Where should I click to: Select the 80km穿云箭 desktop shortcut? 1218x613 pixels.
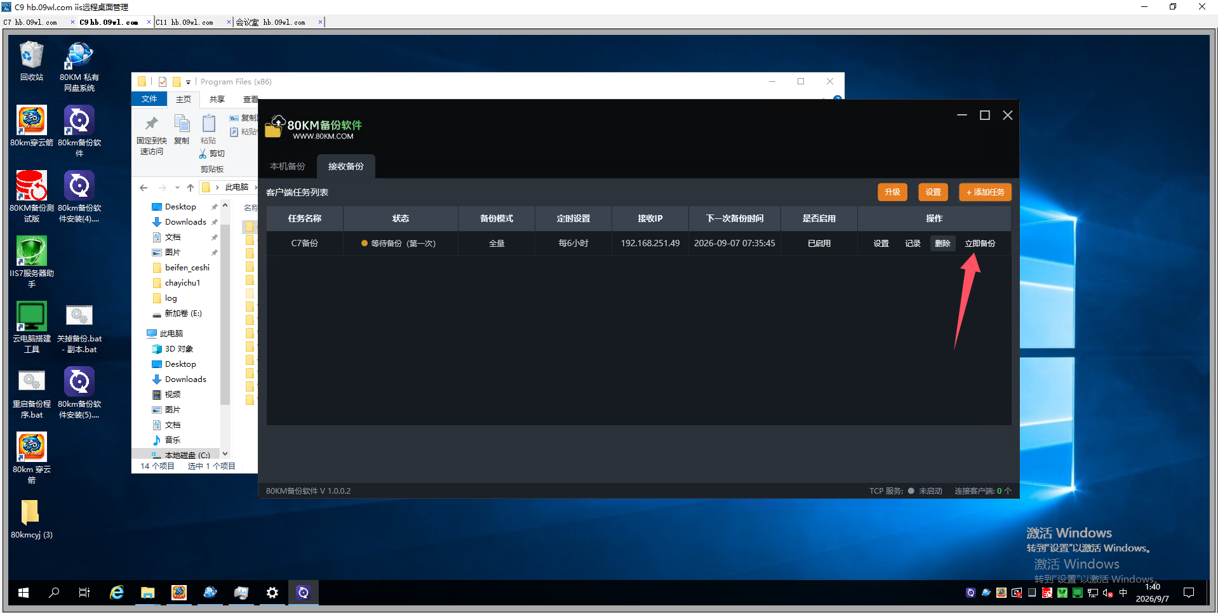[x=31, y=126]
